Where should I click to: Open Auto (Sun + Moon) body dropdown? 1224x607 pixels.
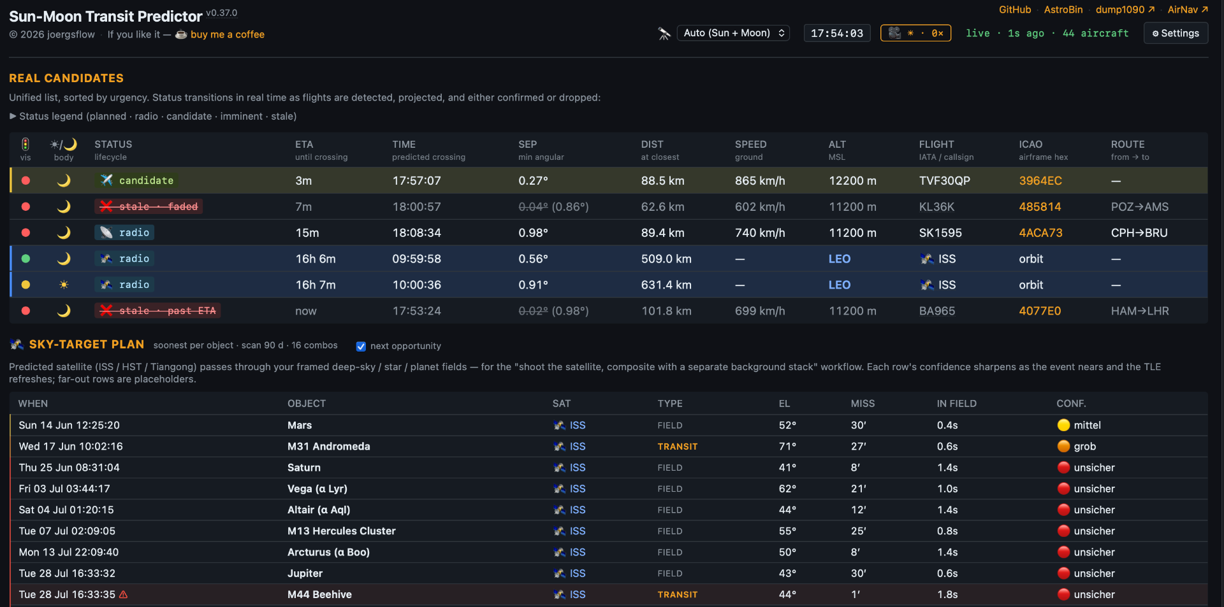point(733,33)
